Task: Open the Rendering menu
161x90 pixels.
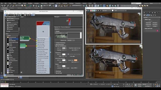Action: 52,3
